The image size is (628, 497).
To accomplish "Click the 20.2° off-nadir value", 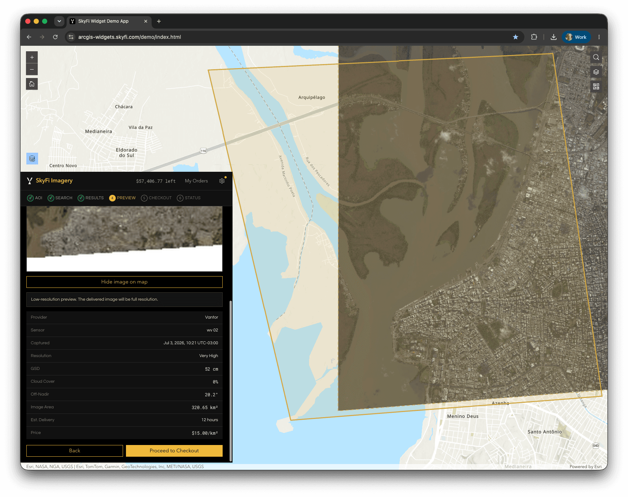I will tap(211, 395).
